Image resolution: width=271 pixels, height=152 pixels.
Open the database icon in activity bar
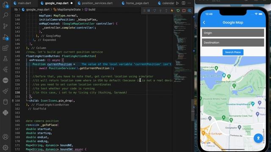pyautogui.click(x=6, y=102)
